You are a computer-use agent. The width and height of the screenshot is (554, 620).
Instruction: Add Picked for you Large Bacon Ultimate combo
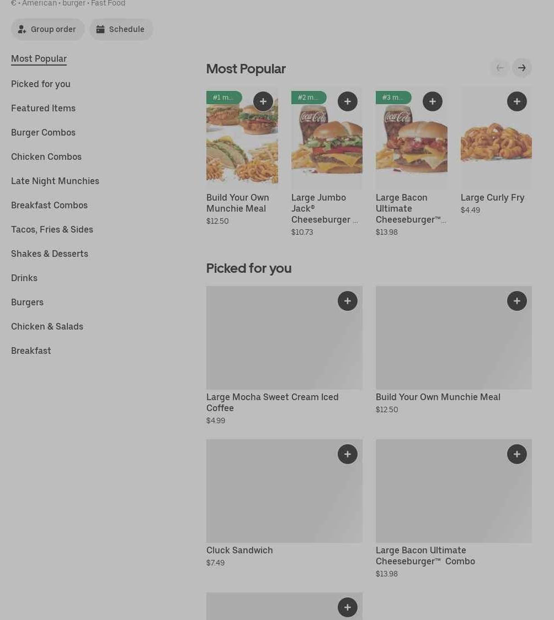pyautogui.click(x=516, y=454)
